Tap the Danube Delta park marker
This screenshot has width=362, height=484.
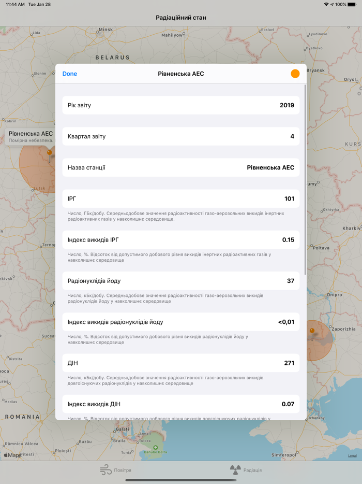pyautogui.click(x=155, y=447)
